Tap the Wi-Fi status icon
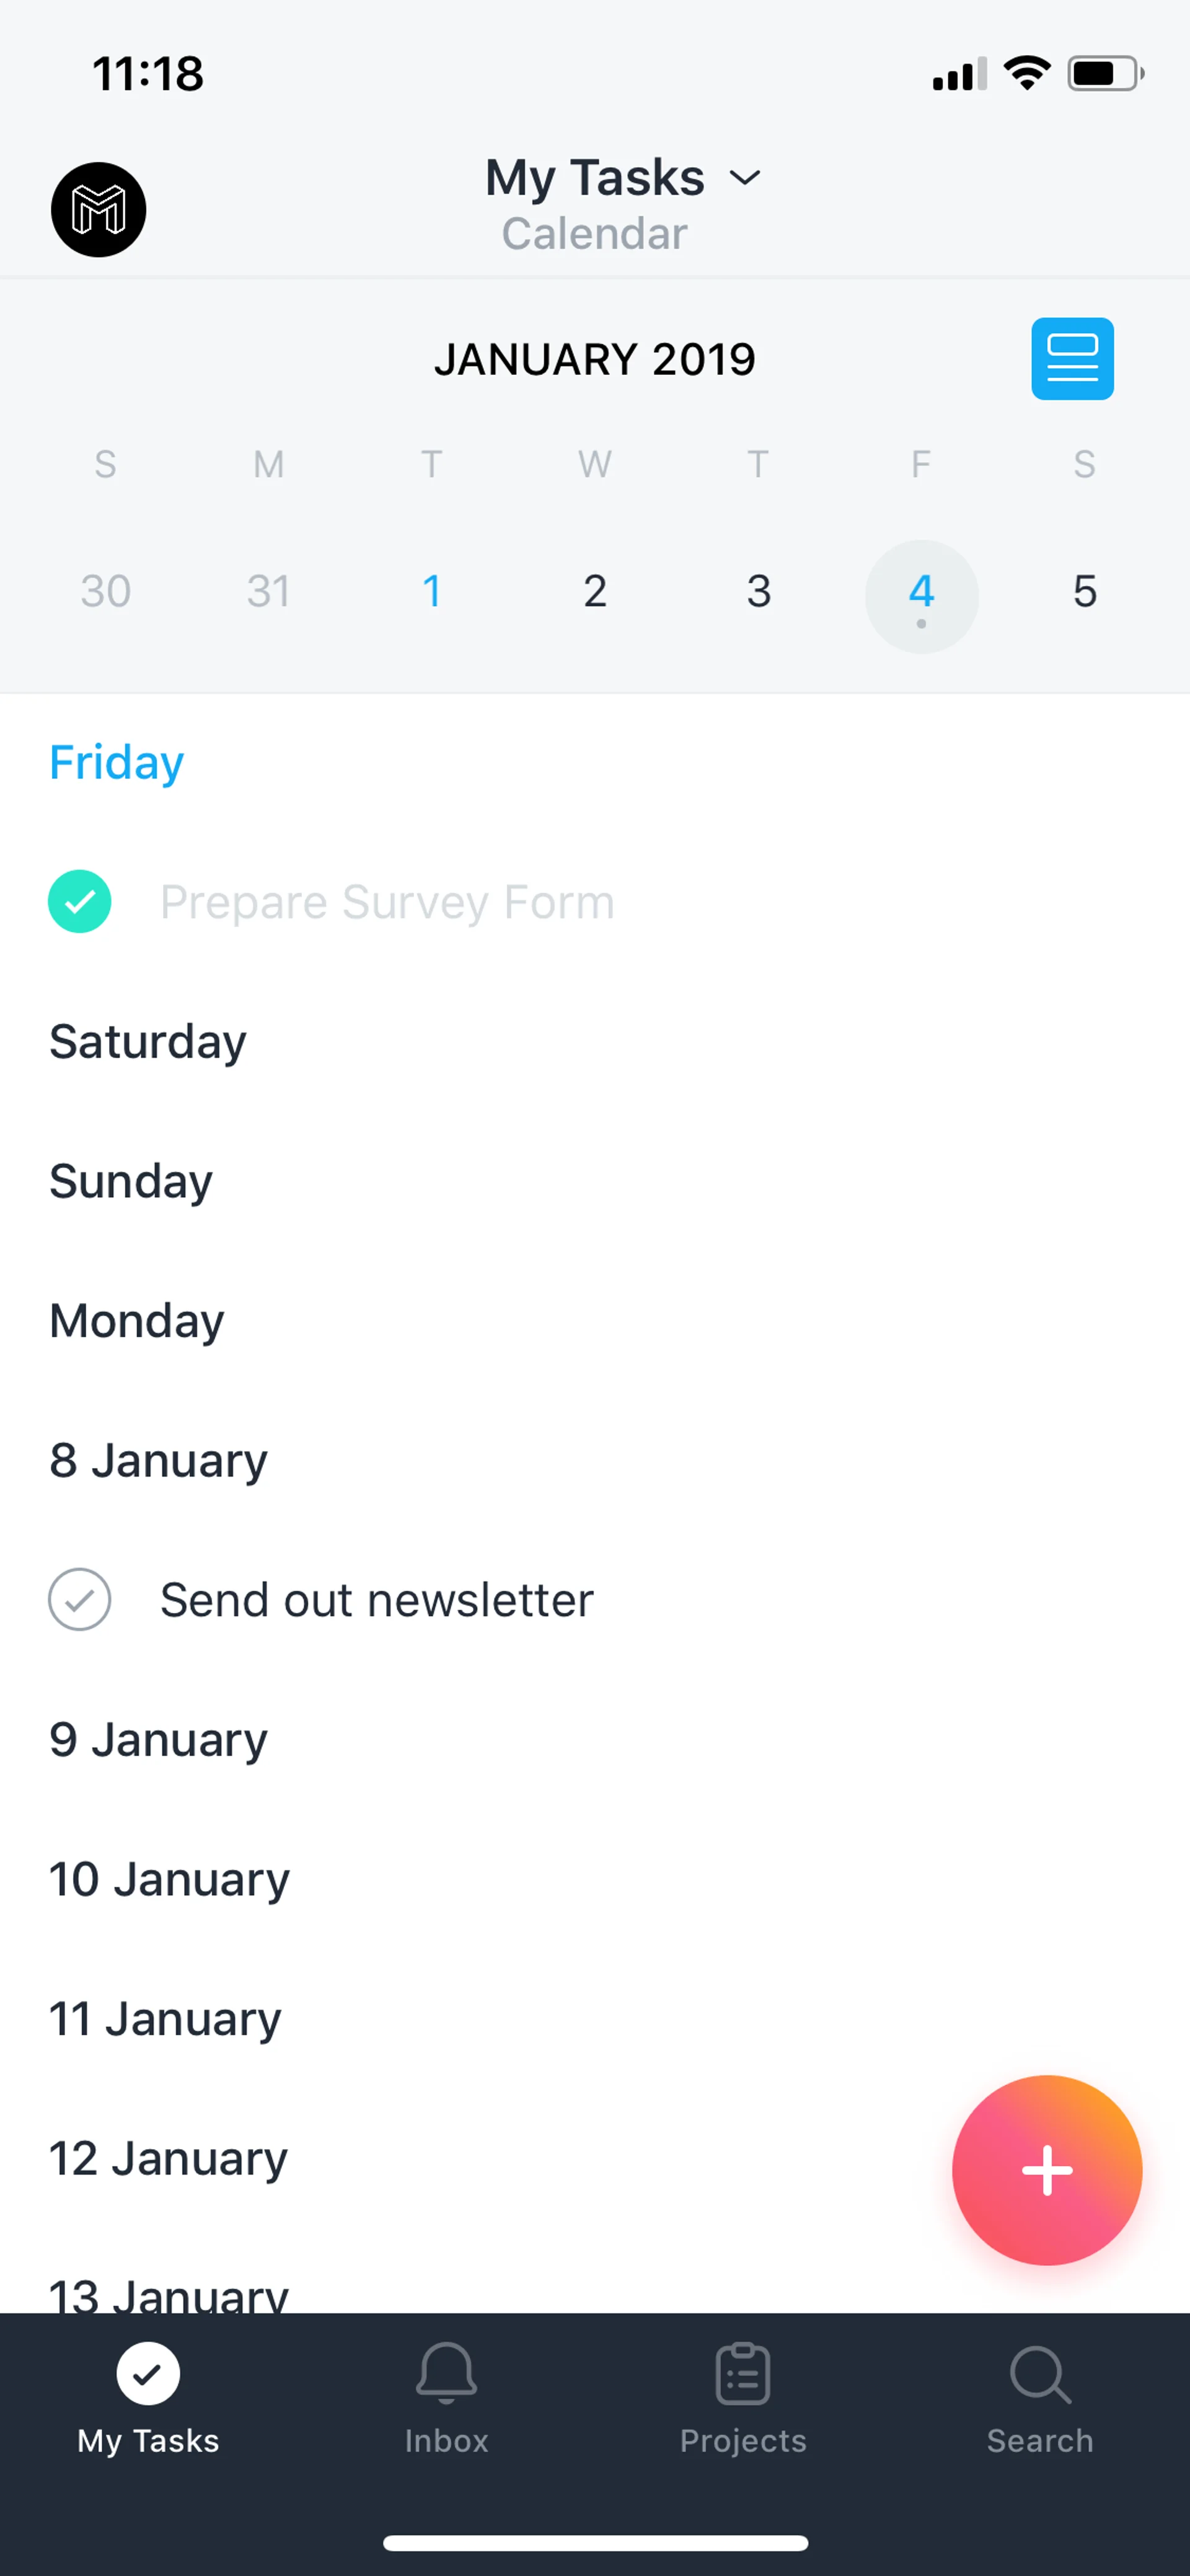The image size is (1190, 2576). point(1027,73)
